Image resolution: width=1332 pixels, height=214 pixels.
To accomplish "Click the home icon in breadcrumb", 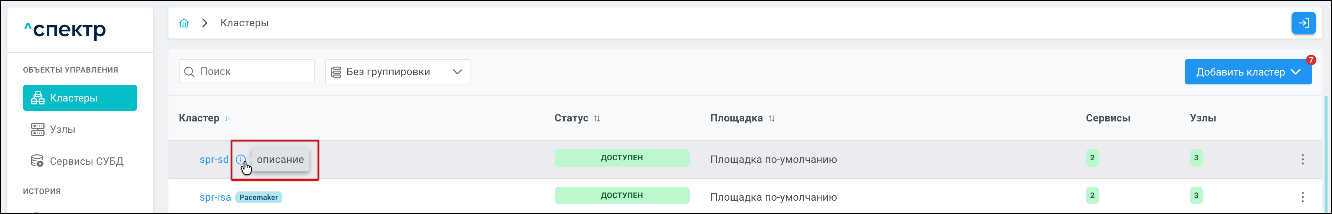I will pyautogui.click(x=184, y=23).
